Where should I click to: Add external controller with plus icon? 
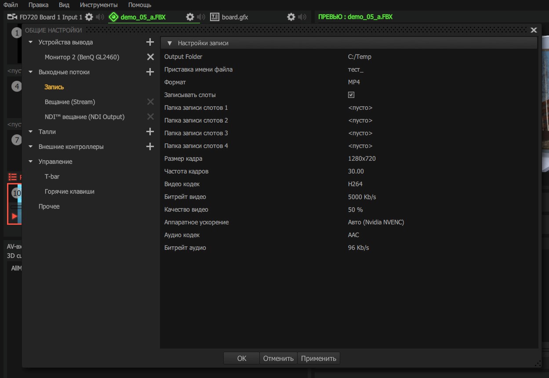[150, 147]
